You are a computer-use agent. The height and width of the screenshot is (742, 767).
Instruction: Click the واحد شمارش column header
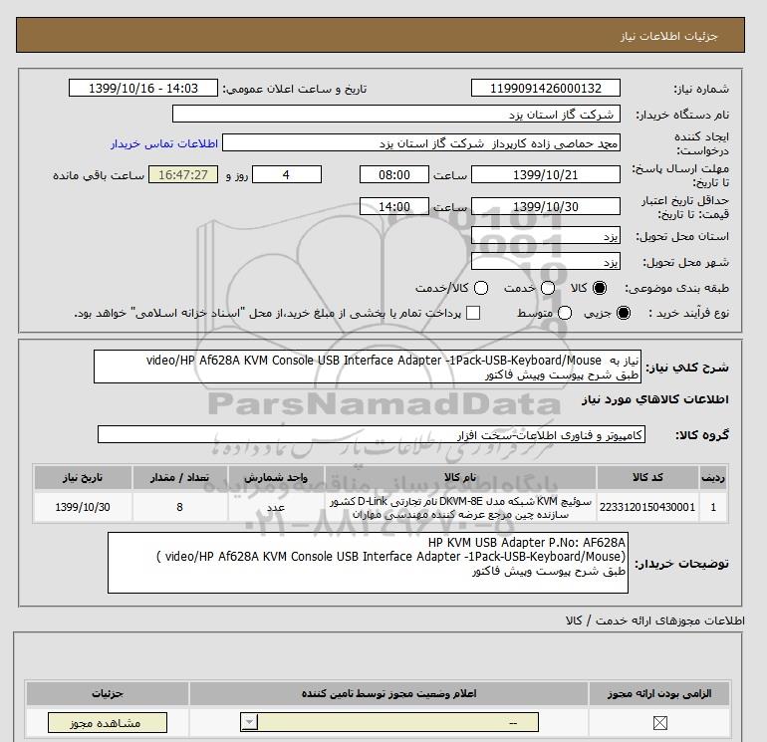click(276, 477)
